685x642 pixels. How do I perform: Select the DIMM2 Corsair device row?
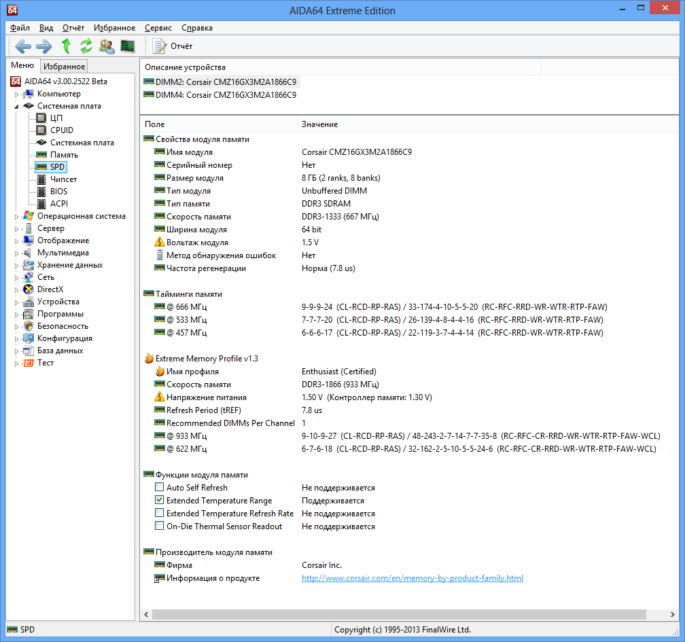coord(221,82)
